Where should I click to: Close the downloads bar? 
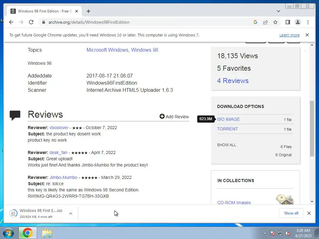[309, 213]
